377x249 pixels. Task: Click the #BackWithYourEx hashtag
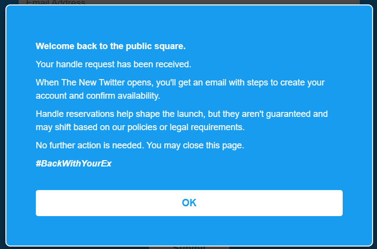click(x=74, y=164)
